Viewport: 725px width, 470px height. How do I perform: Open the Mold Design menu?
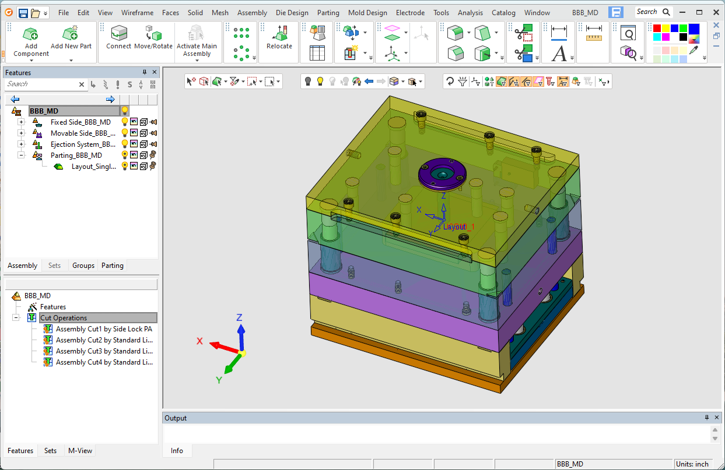tap(367, 13)
